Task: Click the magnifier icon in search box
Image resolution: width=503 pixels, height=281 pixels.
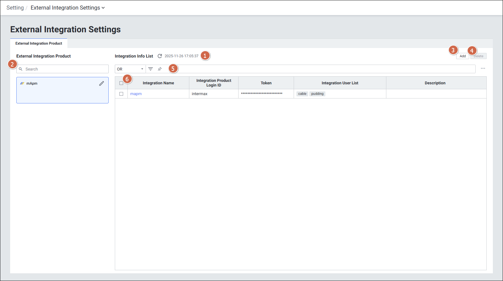Action: pos(21,69)
